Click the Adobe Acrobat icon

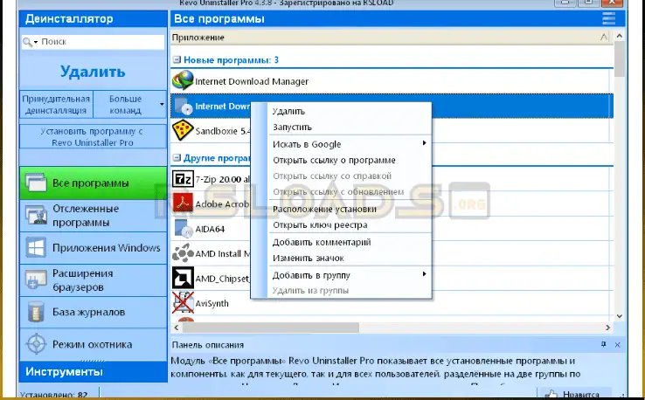[x=183, y=203]
